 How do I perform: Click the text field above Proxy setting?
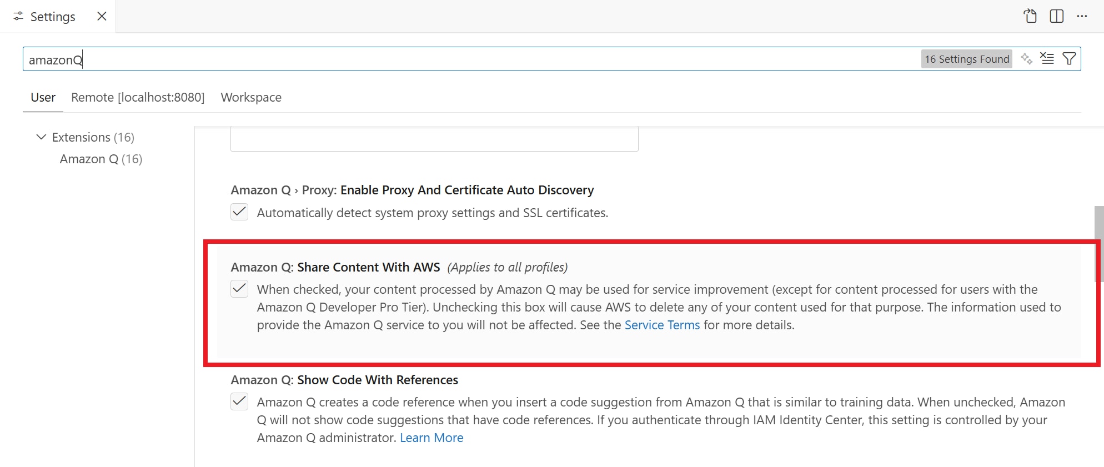[434, 139]
